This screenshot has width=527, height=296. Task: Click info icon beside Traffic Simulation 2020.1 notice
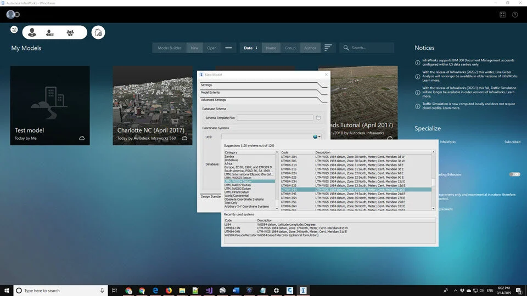tap(417, 92)
